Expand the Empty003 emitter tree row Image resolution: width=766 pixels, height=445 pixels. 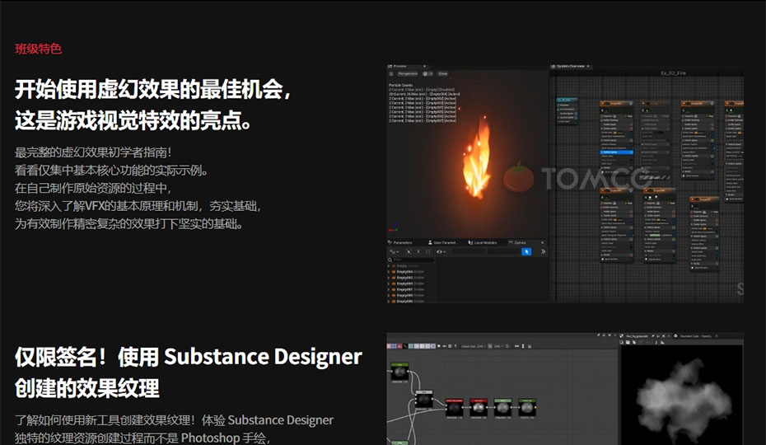pos(389,283)
